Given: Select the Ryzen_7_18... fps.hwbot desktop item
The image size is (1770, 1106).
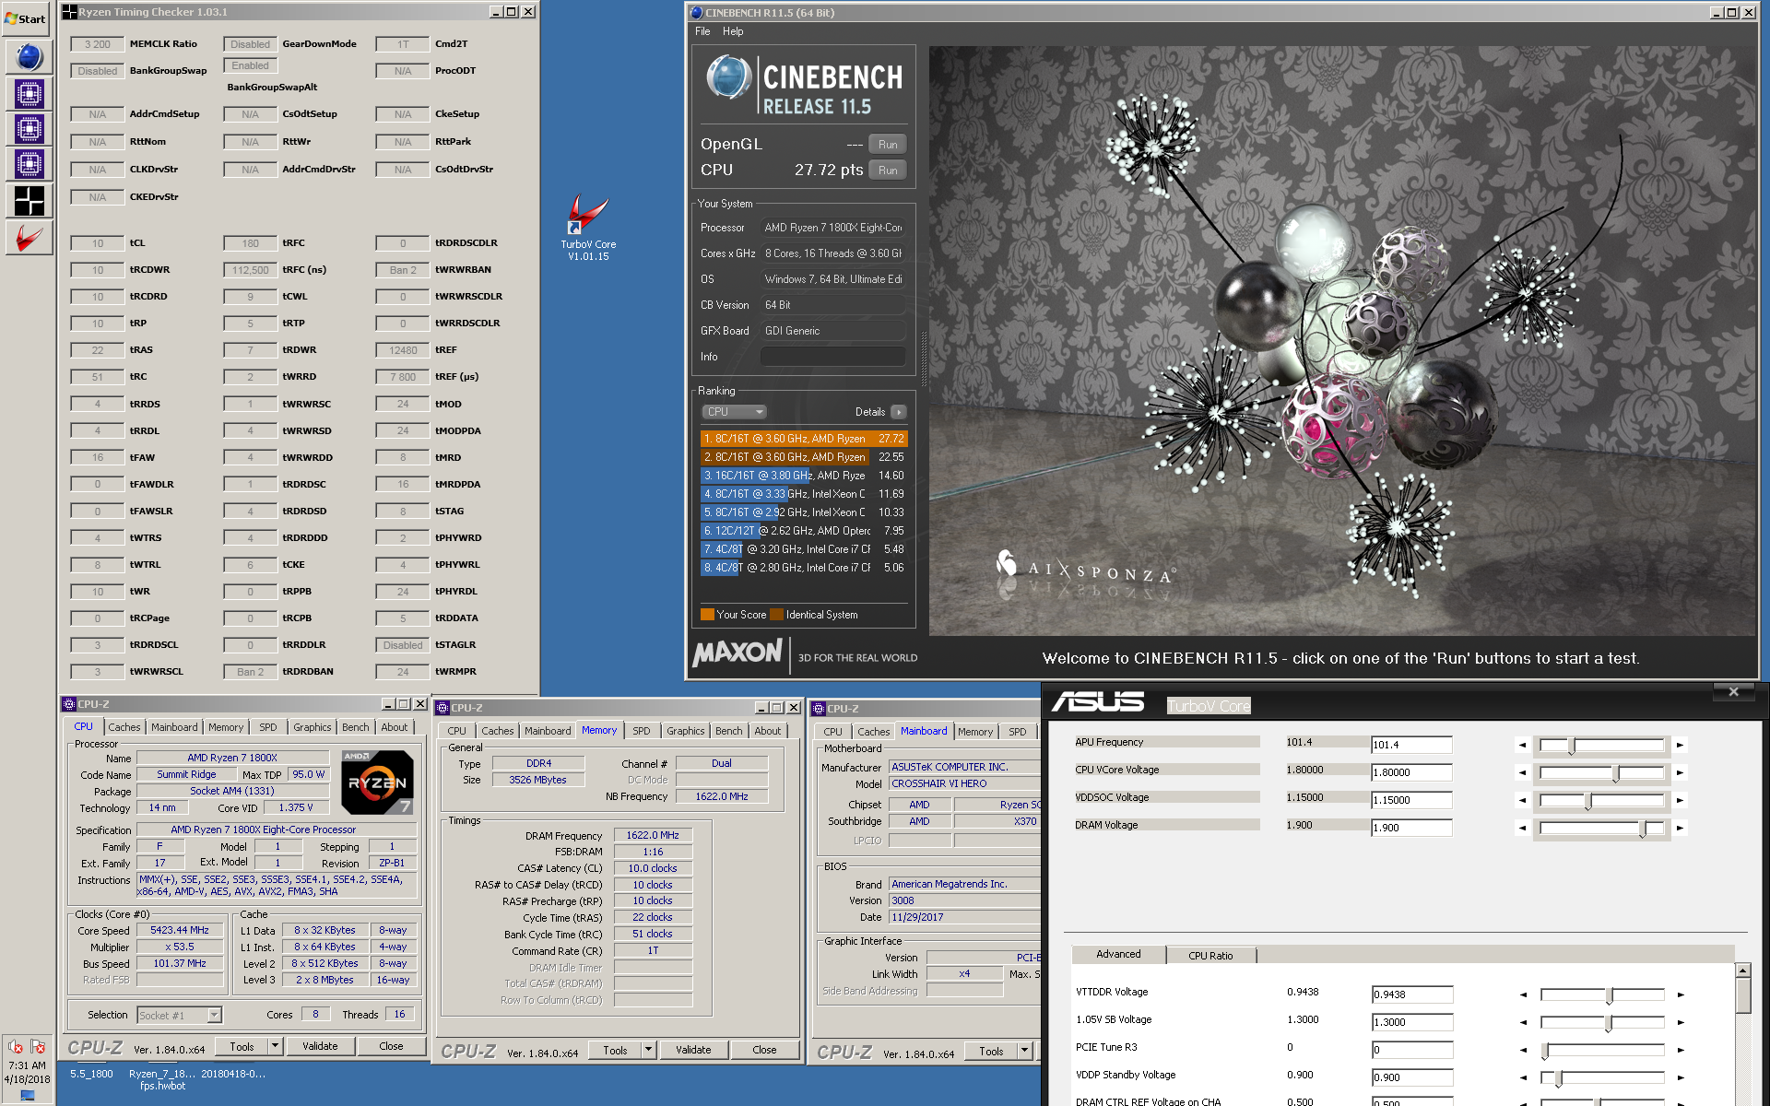Looking at the screenshot, I should 162,1079.
